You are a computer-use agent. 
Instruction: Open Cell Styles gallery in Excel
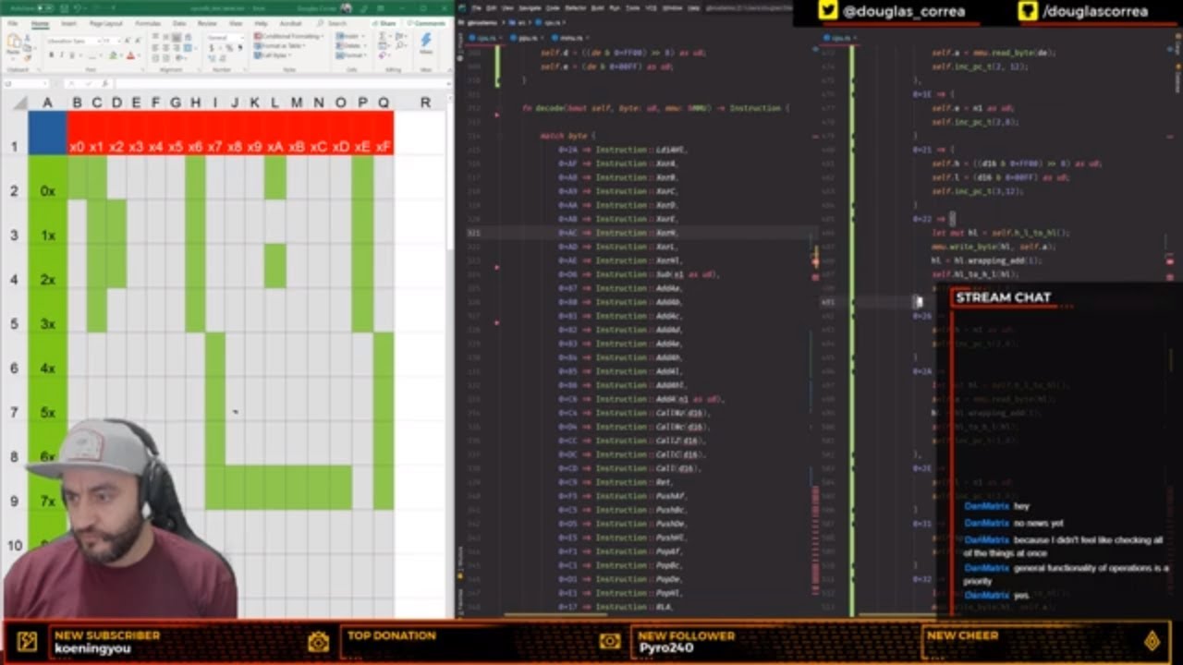[x=274, y=54]
